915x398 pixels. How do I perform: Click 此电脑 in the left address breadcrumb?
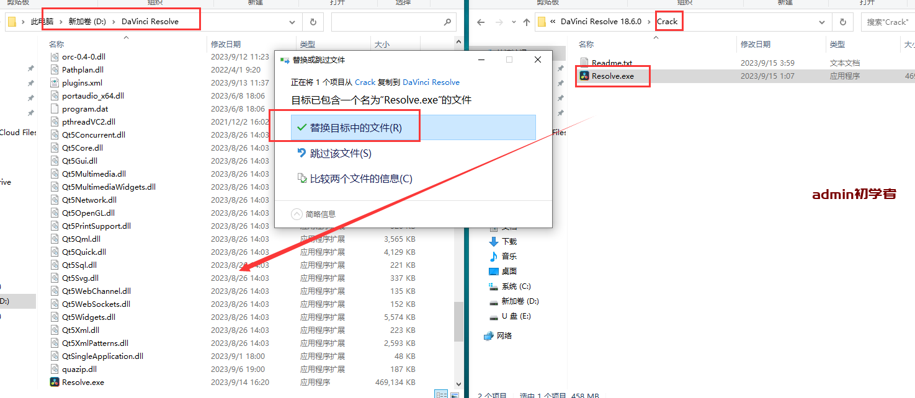tap(42, 22)
